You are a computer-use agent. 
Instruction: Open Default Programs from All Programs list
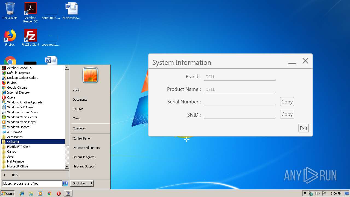tap(33, 73)
